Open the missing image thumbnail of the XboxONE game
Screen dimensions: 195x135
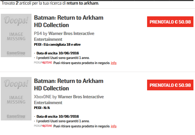click(x=16, y=99)
